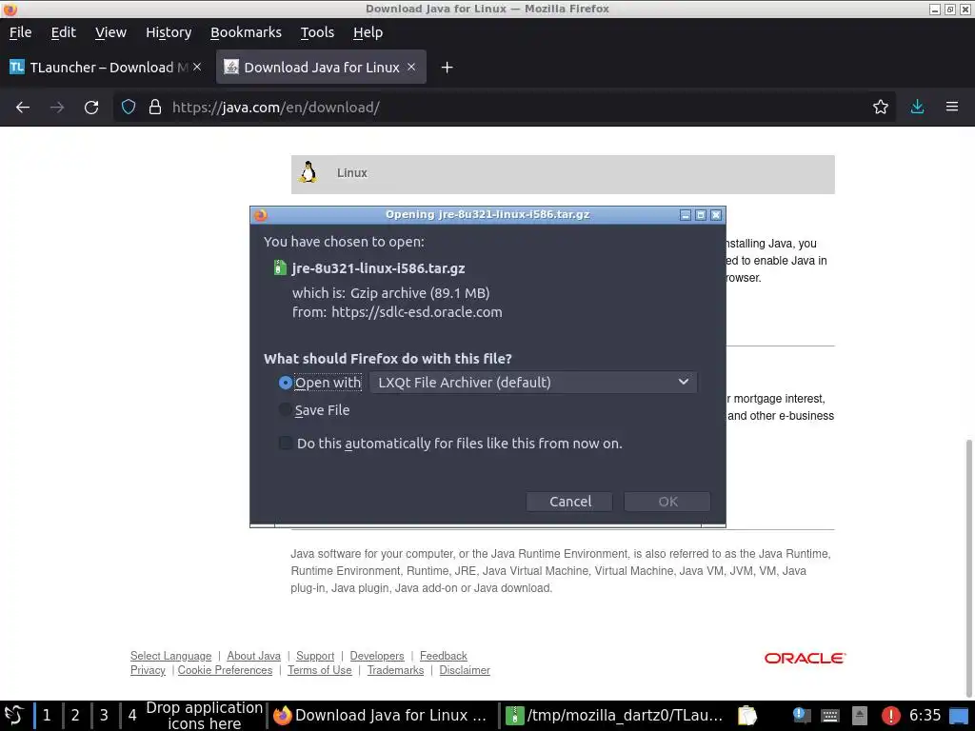Click the 6:35 clock in taskbar
Viewport: 975px width, 731px height.
[925, 716]
